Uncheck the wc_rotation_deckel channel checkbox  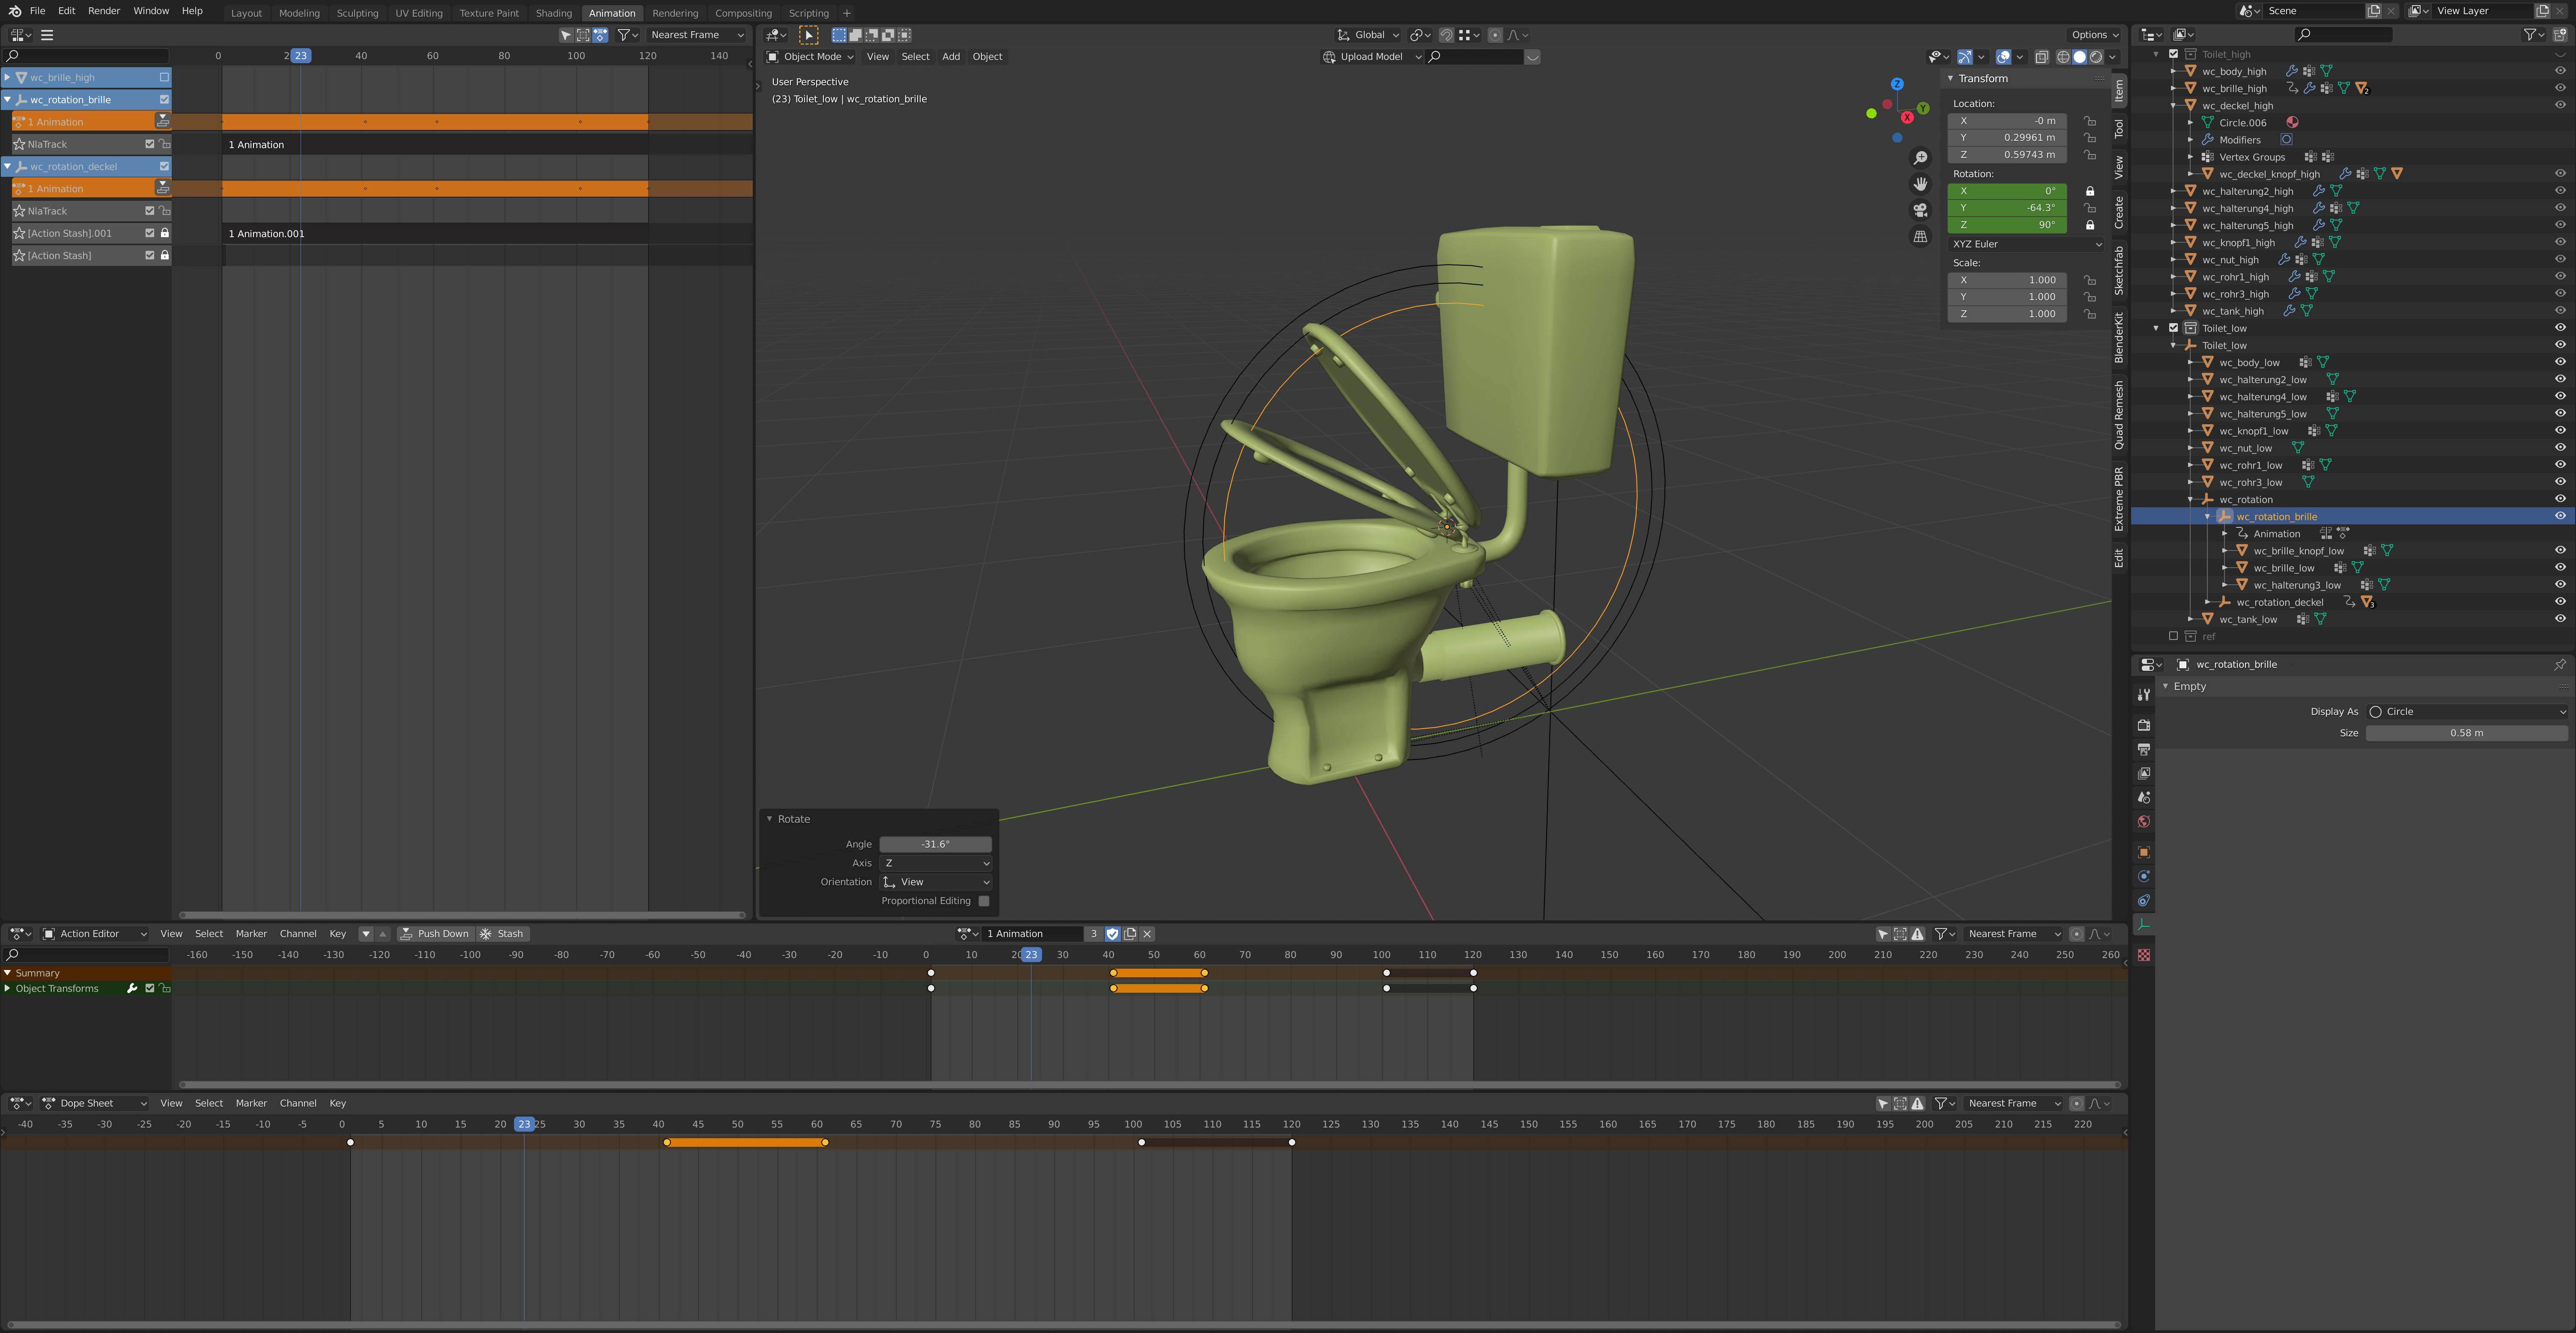tap(164, 167)
